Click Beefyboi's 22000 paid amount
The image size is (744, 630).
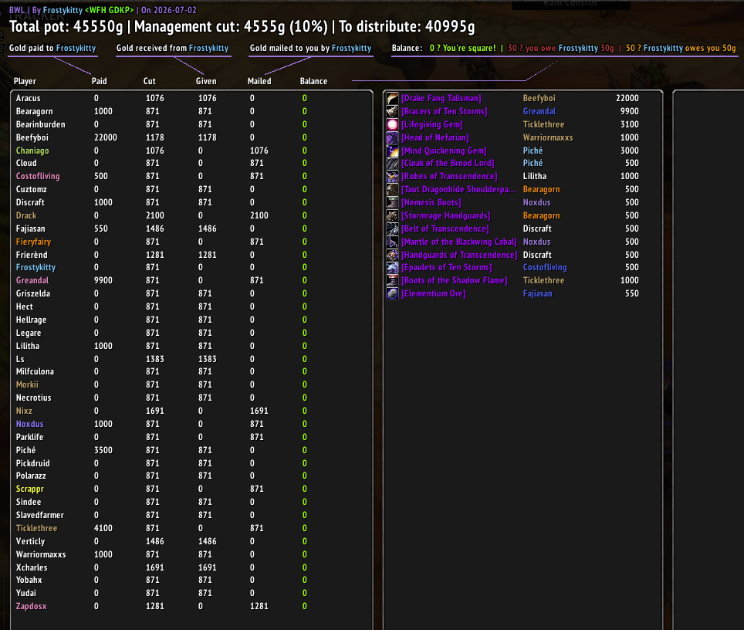click(x=105, y=137)
